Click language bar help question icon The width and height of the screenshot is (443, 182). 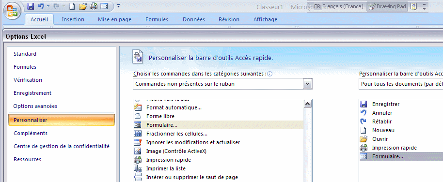click(413, 6)
